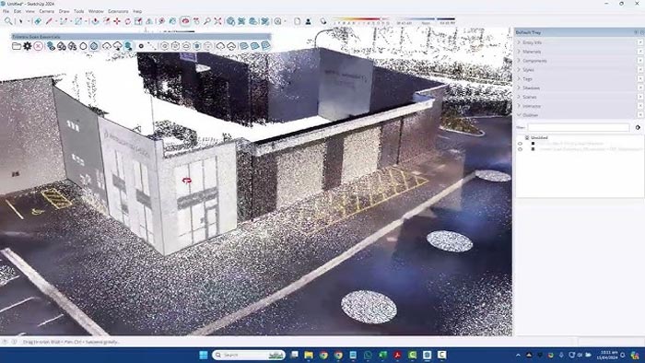Click Zoom Extents icon
The height and width of the screenshot is (363, 645).
[218, 21]
